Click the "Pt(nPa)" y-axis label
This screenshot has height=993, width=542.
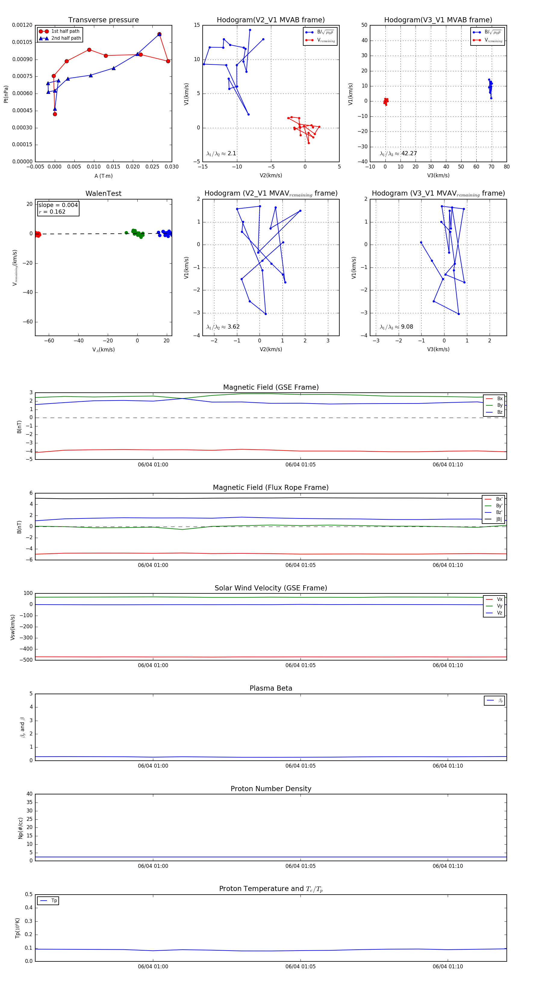point(6,94)
